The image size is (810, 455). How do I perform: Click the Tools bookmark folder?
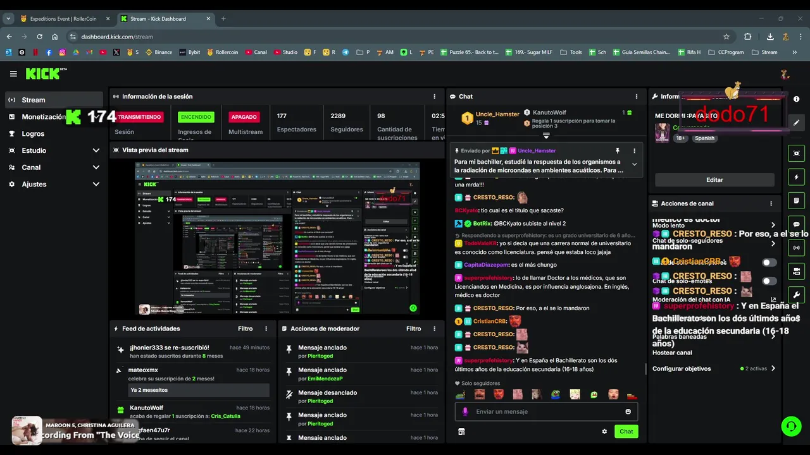(571, 52)
